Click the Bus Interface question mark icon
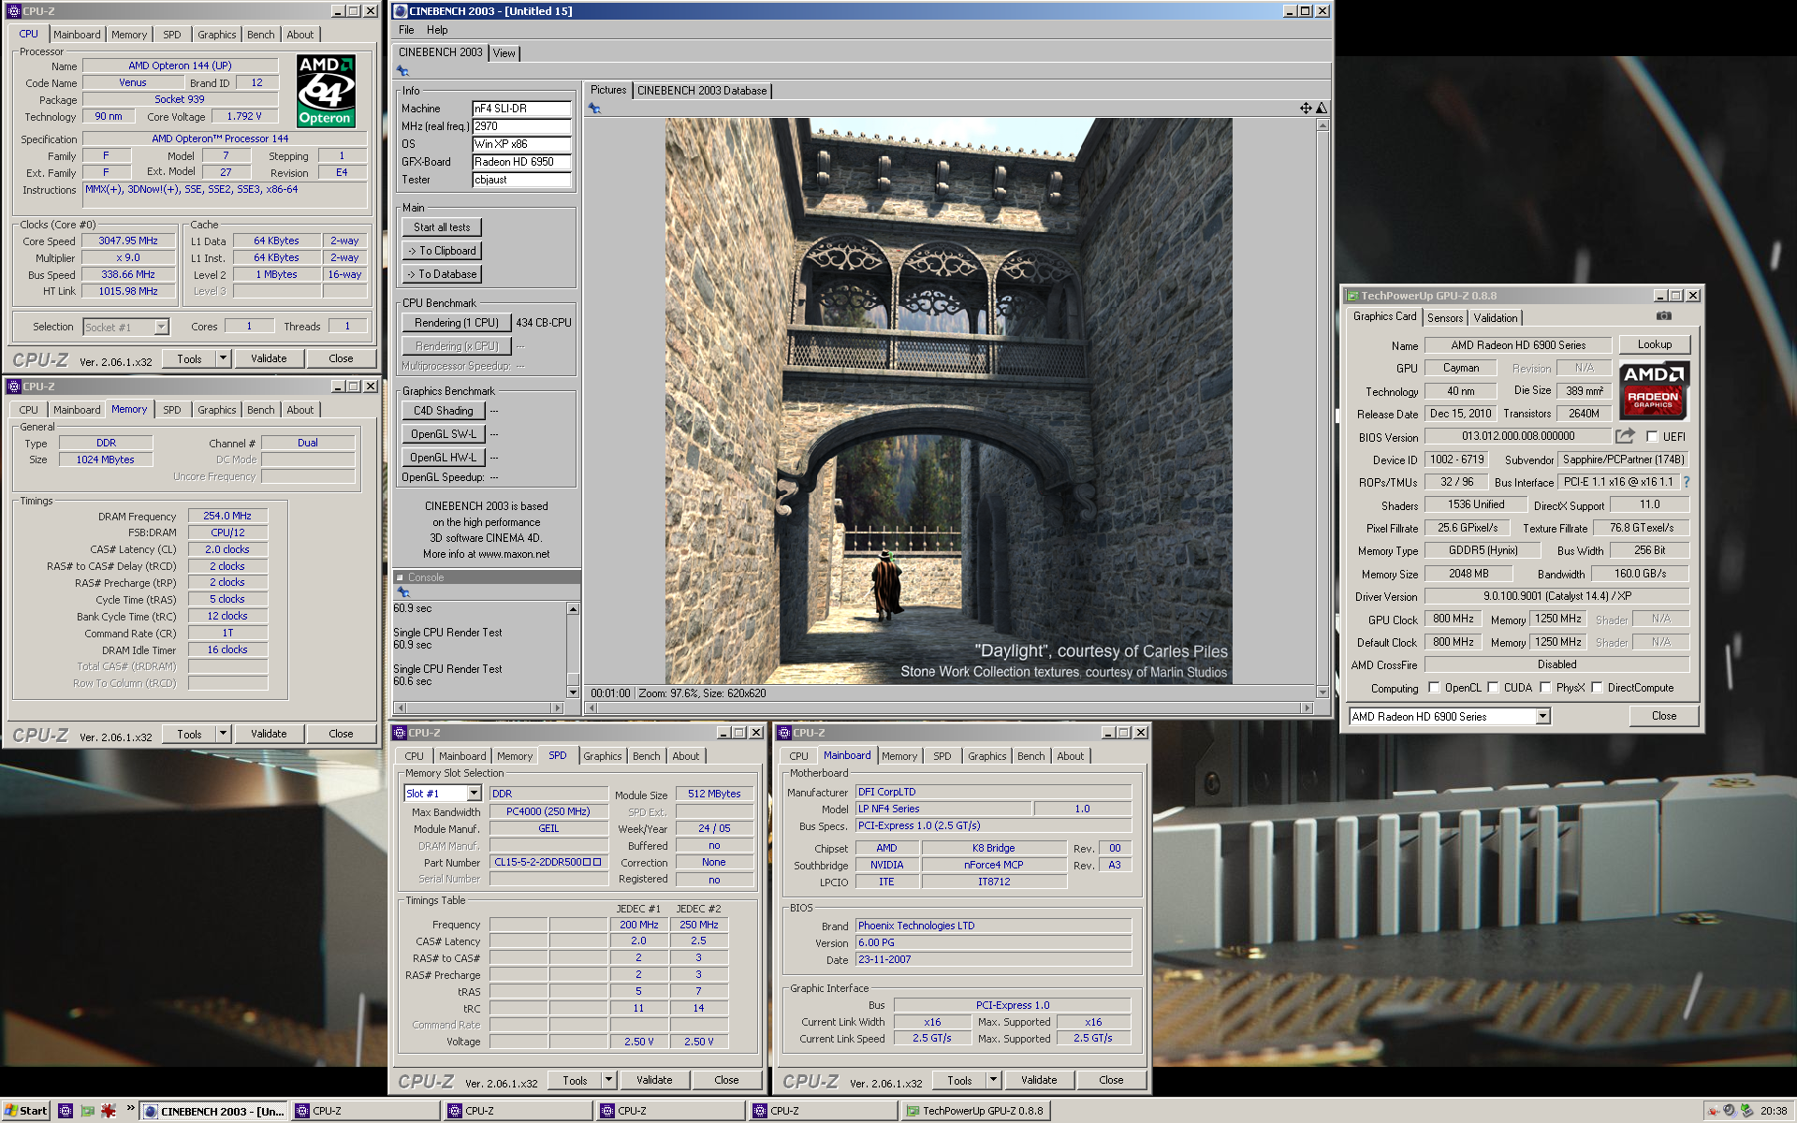Screen dimensions: 1797x1123 pos(1687,482)
